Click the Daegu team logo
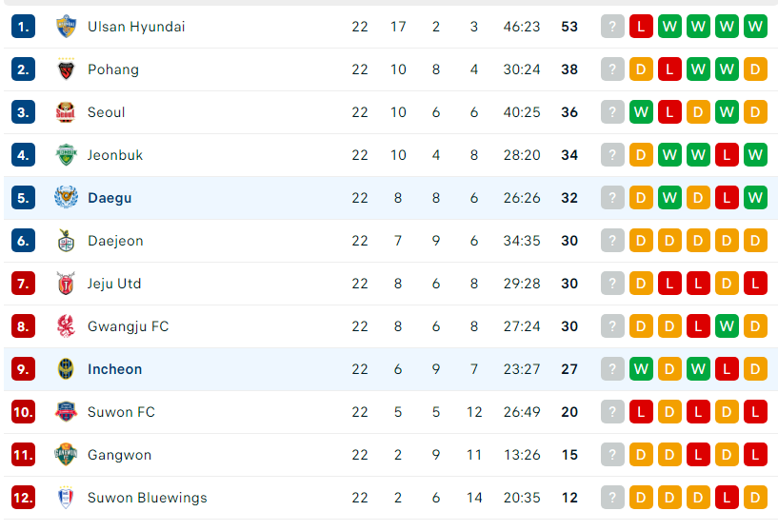This screenshot has width=778, height=531. coord(66,197)
